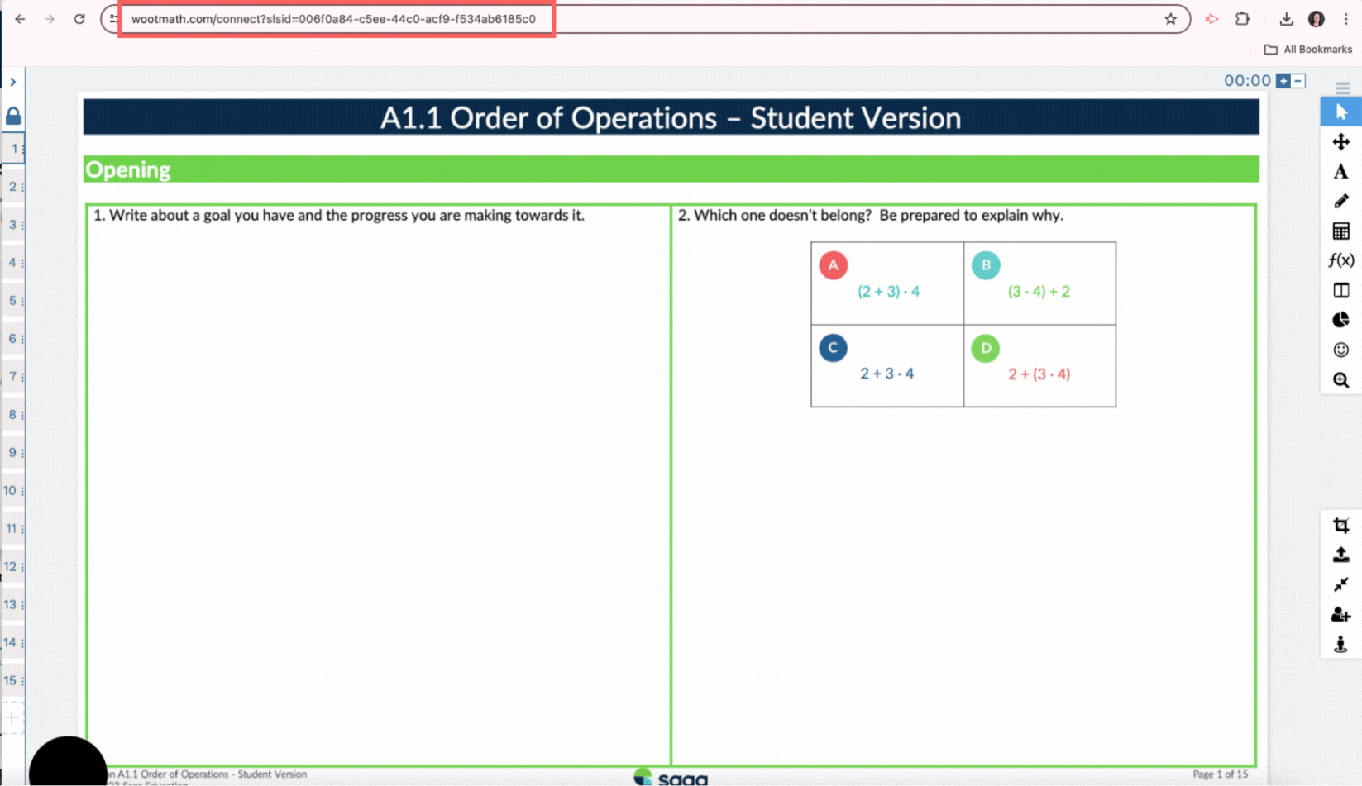The image size is (1362, 786).
Task: Select the pie chart tool
Action: pyautogui.click(x=1340, y=319)
